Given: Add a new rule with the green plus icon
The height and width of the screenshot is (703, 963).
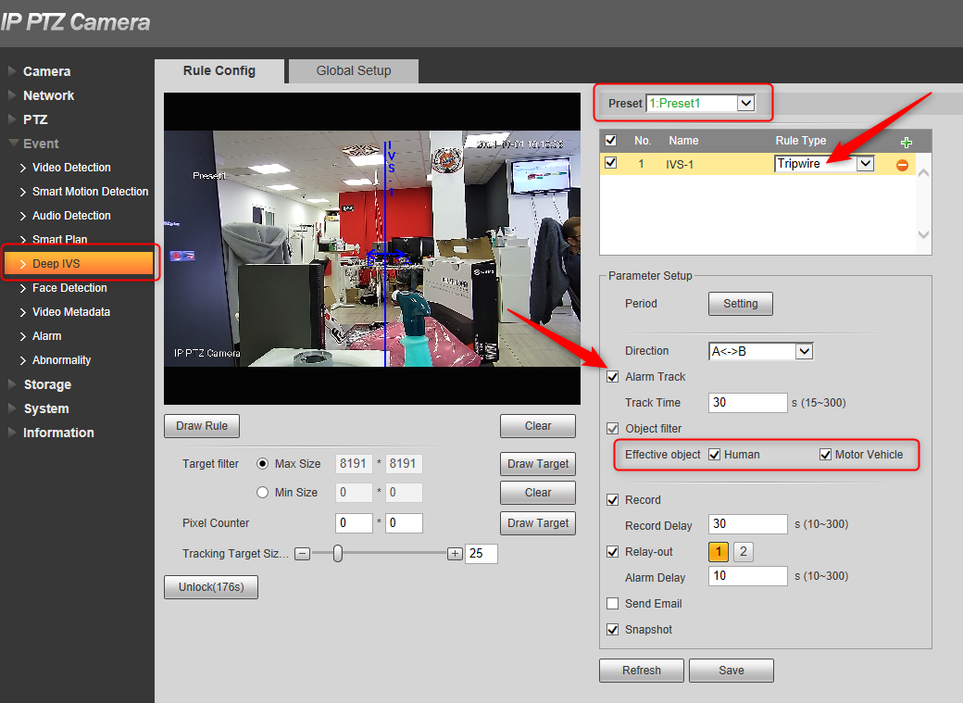Looking at the screenshot, I should [907, 141].
